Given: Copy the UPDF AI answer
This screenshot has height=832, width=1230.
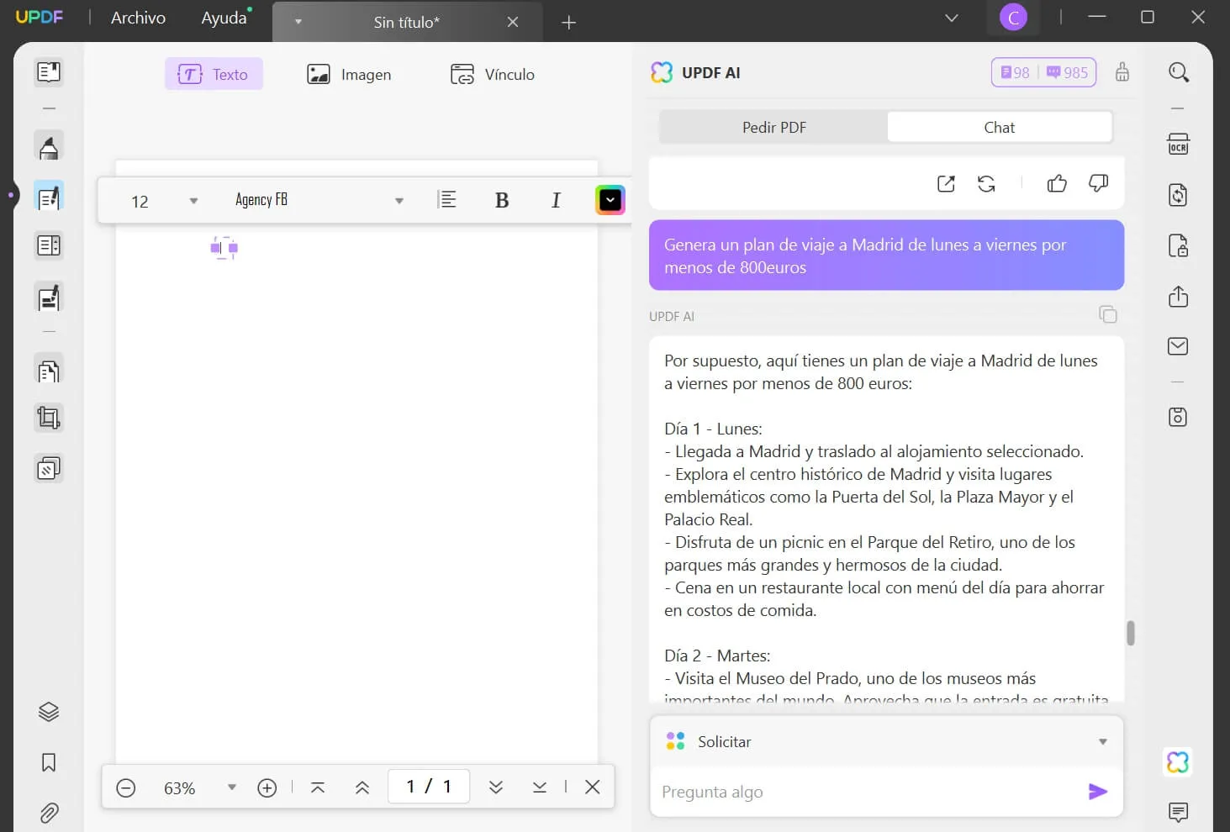Looking at the screenshot, I should tap(1108, 314).
